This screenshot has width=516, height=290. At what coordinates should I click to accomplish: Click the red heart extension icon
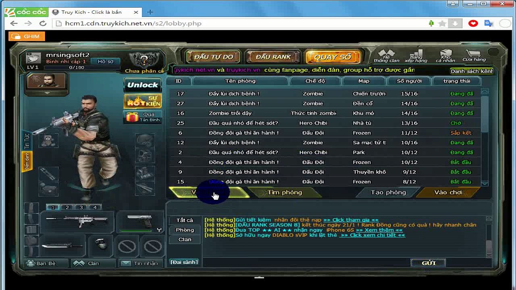tap(473, 23)
